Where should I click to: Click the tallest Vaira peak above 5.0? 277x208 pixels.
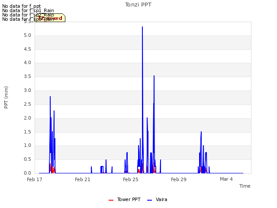[142, 27]
